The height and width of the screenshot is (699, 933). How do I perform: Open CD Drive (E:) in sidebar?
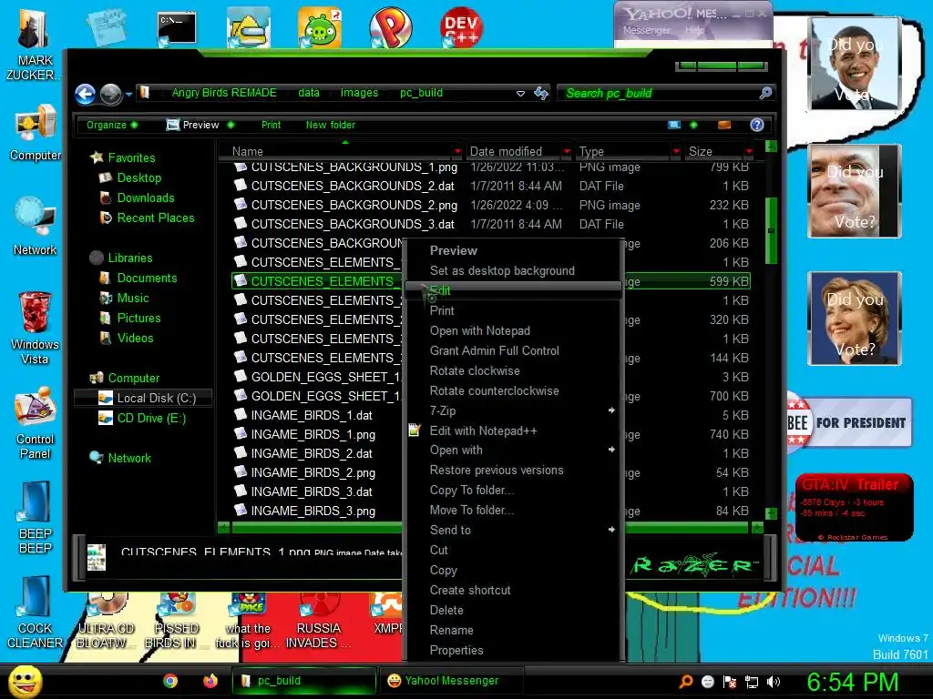pyautogui.click(x=143, y=418)
